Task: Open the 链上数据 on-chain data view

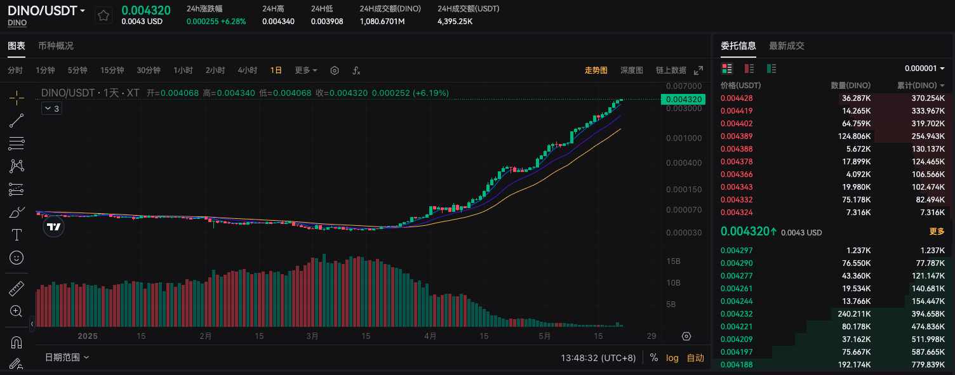Action: tap(671, 70)
